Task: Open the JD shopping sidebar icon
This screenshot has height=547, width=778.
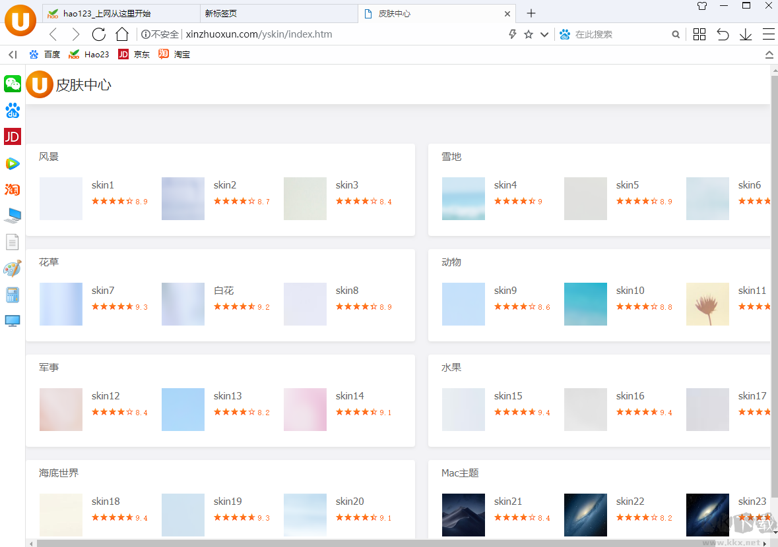Action: coord(13,136)
